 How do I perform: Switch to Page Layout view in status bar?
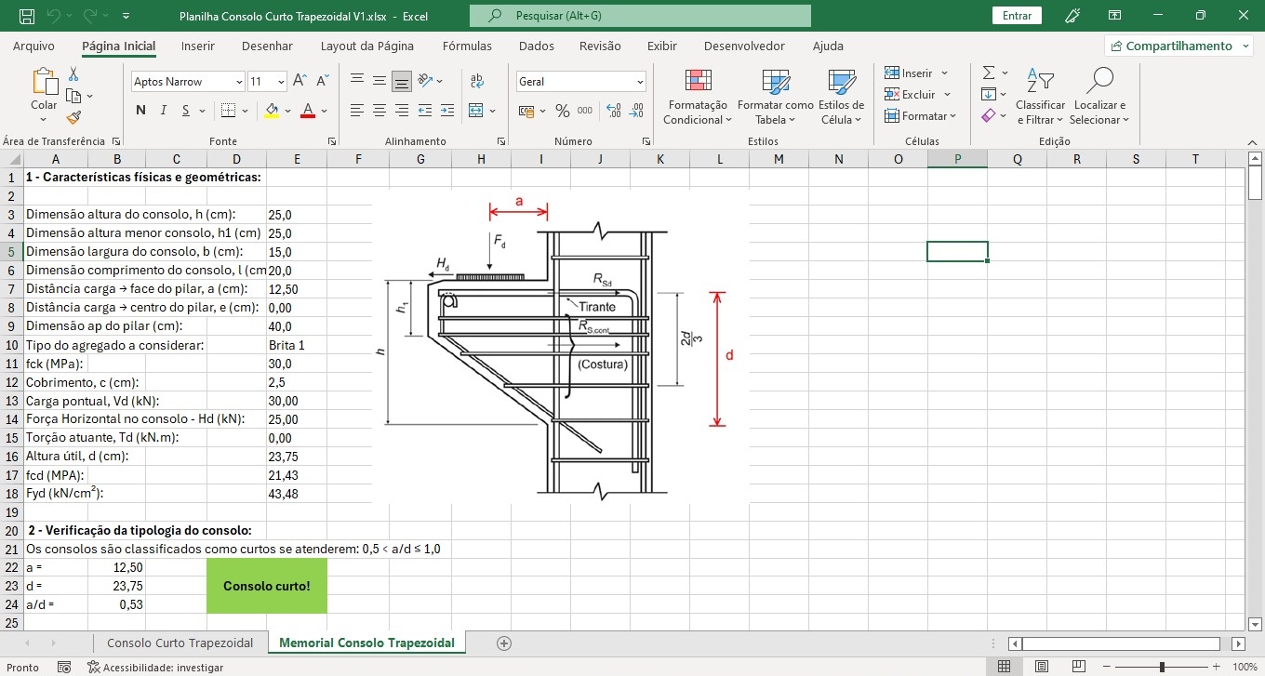click(x=1041, y=667)
